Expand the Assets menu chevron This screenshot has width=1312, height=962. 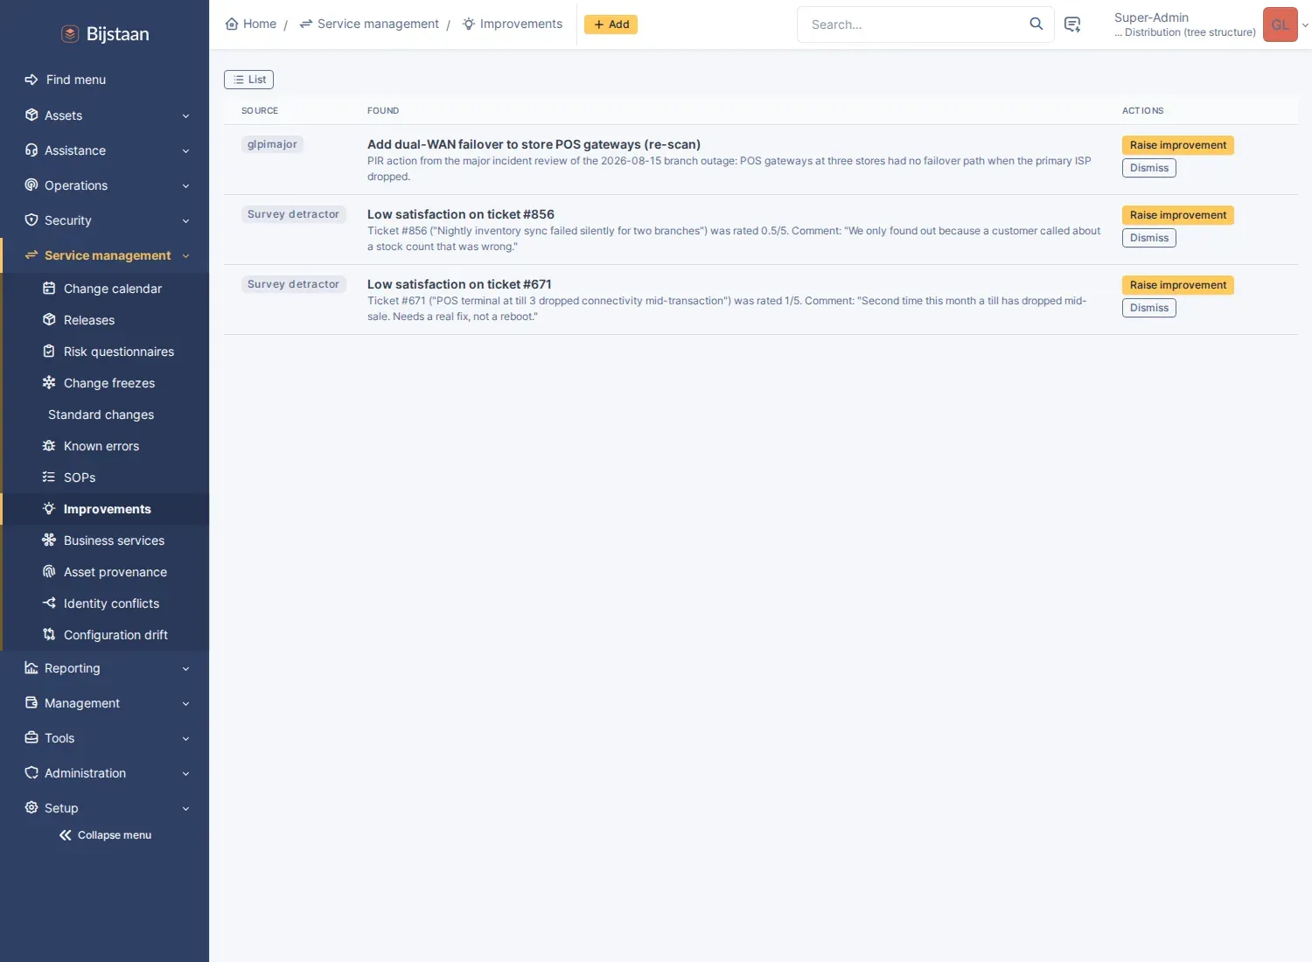point(185,115)
